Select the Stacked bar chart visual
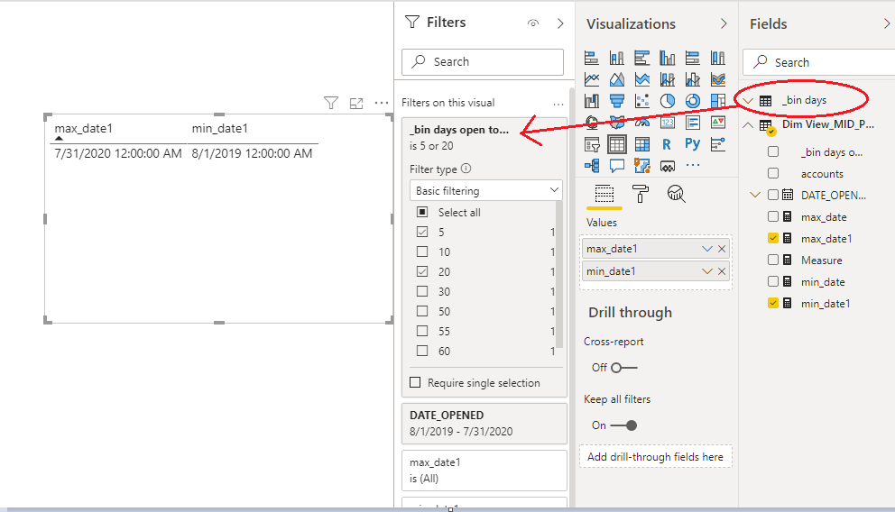Image resolution: width=895 pixels, height=512 pixels. tap(591, 58)
